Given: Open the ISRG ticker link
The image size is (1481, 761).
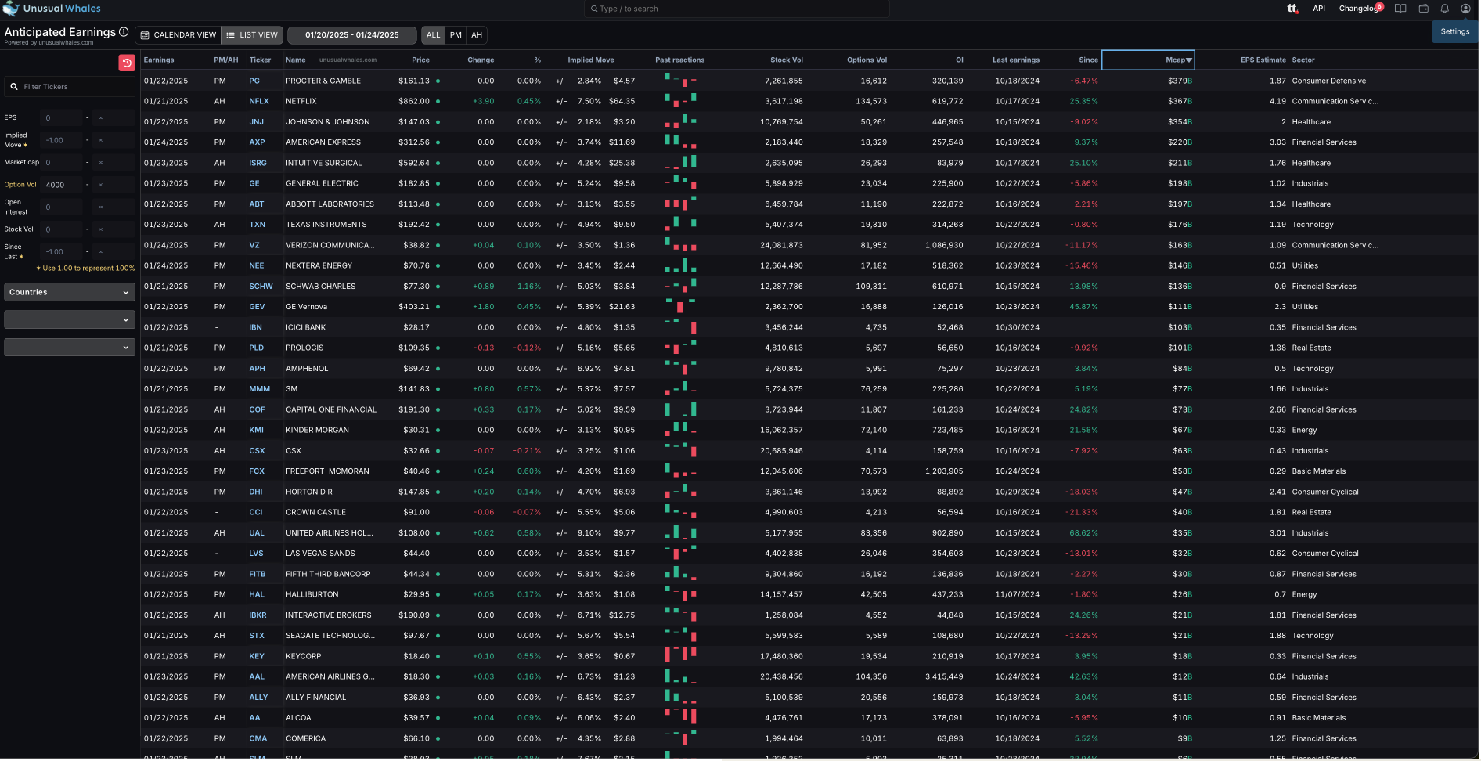Looking at the screenshot, I should pos(258,164).
